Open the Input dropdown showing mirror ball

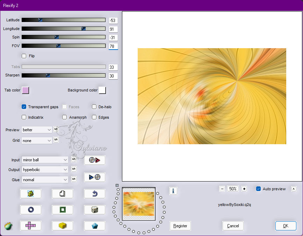[45, 160]
